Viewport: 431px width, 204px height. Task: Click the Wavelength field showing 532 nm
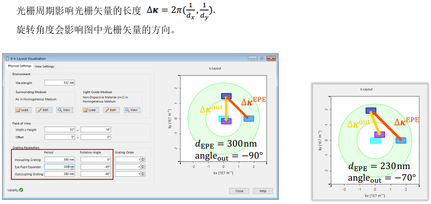coord(60,83)
